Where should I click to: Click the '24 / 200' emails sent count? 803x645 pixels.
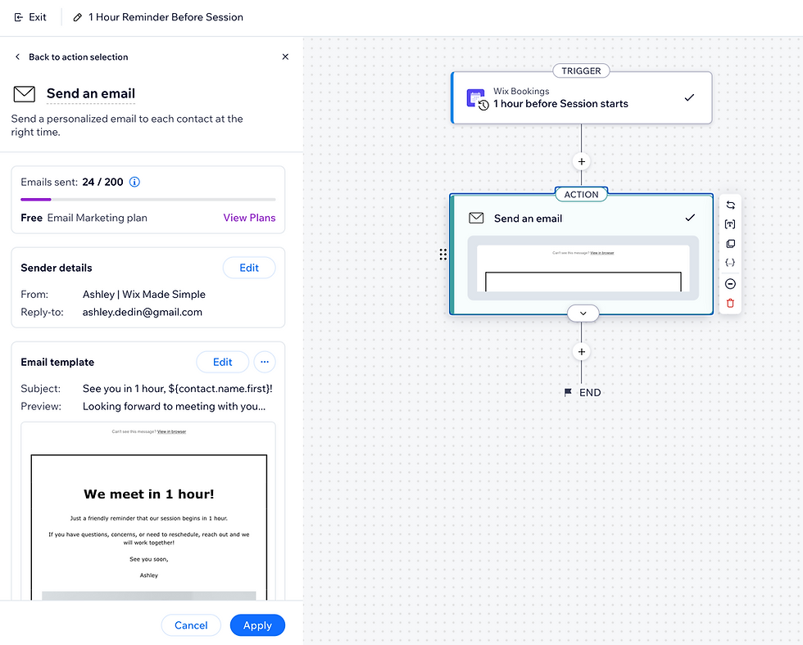102,182
